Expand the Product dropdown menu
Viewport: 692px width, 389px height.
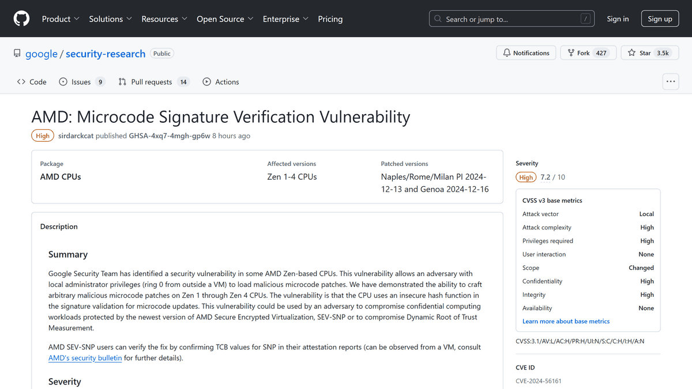(x=61, y=19)
